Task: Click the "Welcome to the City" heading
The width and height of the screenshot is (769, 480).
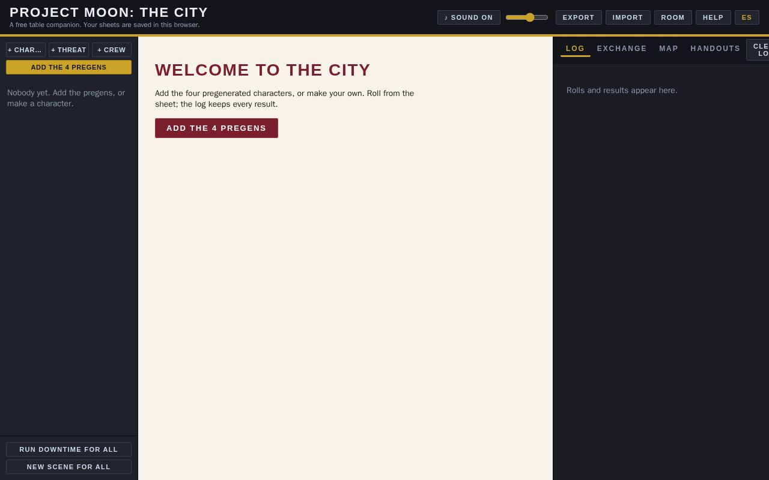Action: 263,70
